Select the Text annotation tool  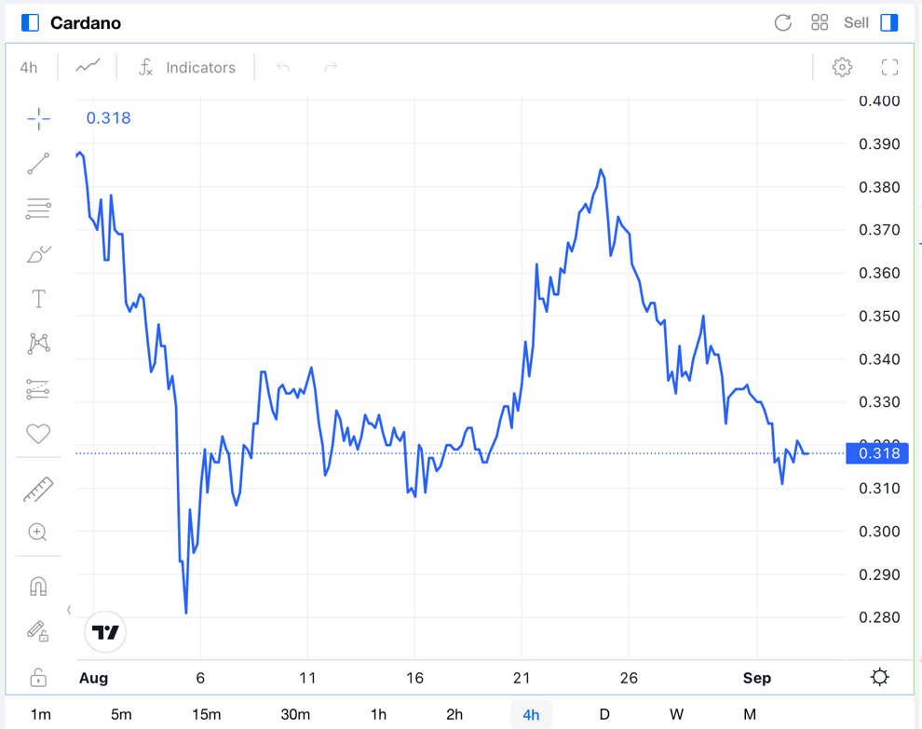[x=38, y=299]
